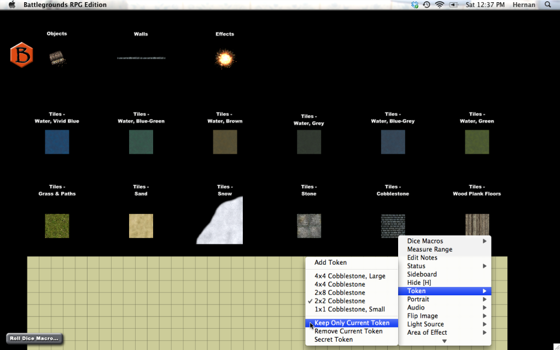Select the Objects treasure chest icon
Image resolution: width=560 pixels, height=350 pixels.
point(56,58)
